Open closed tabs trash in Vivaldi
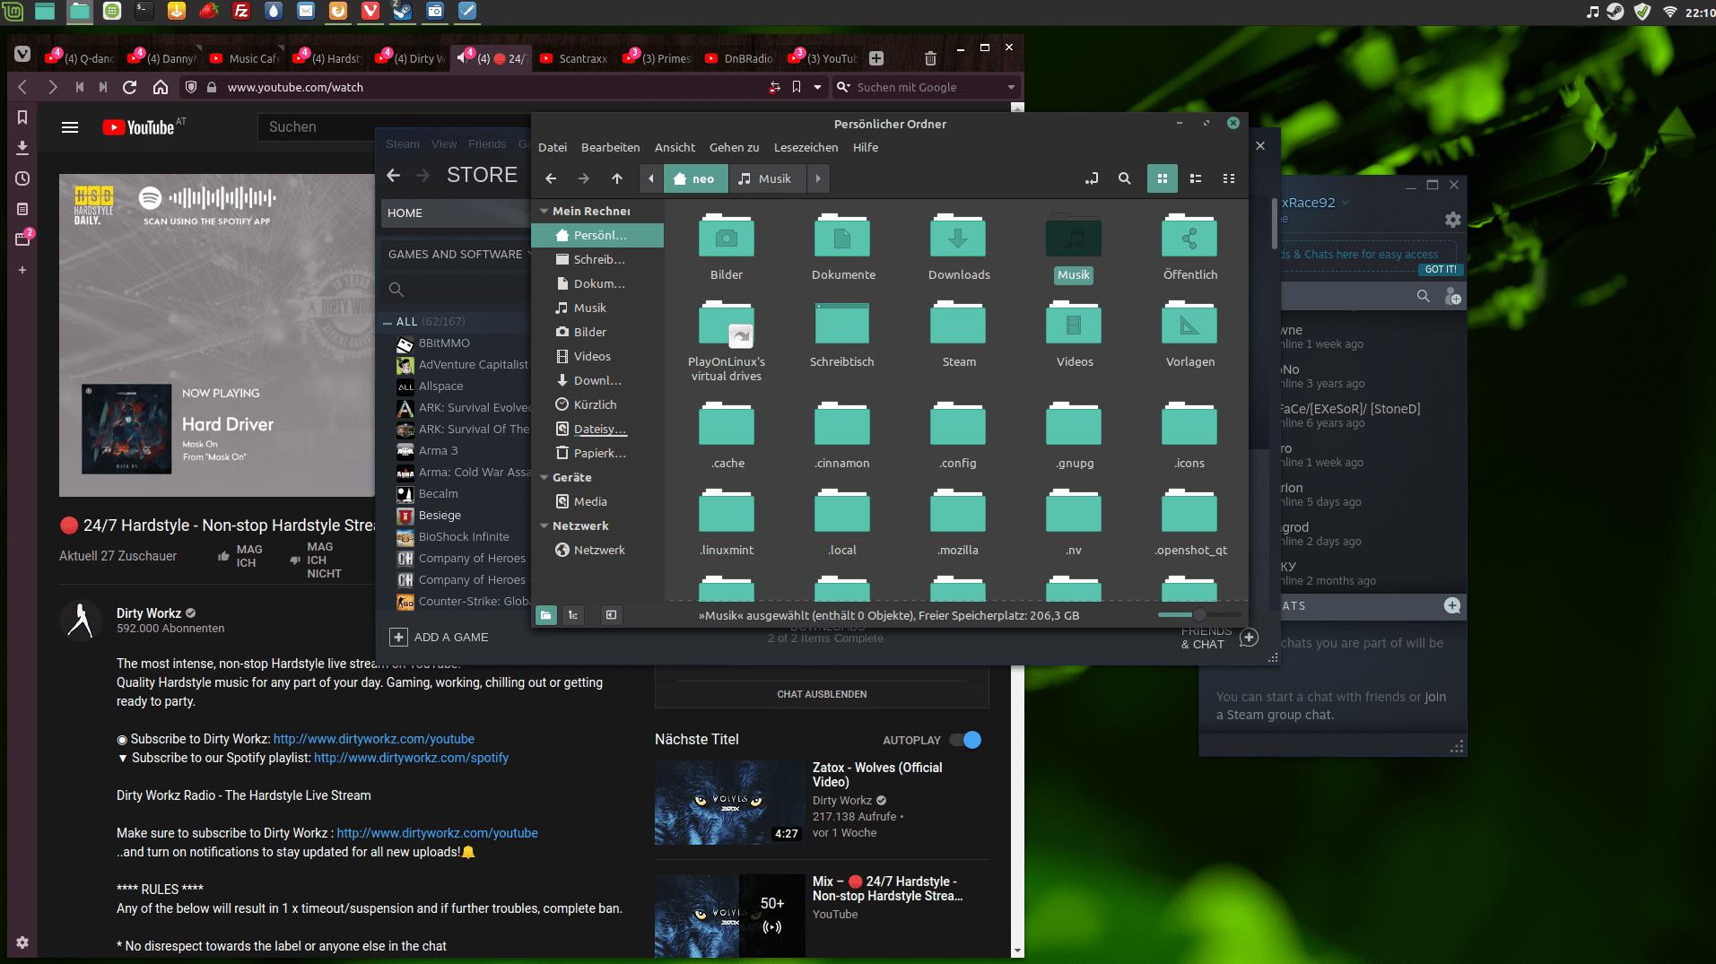Image resolution: width=1716 pixels, height=964 pixels. pyautogui.click(x=930, y=58)
